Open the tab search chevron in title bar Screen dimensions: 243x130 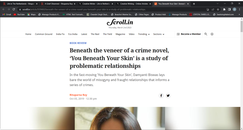pos(218,4)
